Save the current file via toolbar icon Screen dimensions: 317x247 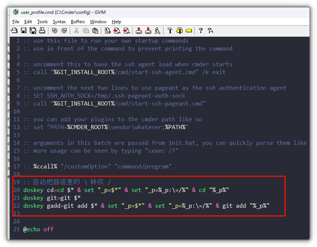23,30
